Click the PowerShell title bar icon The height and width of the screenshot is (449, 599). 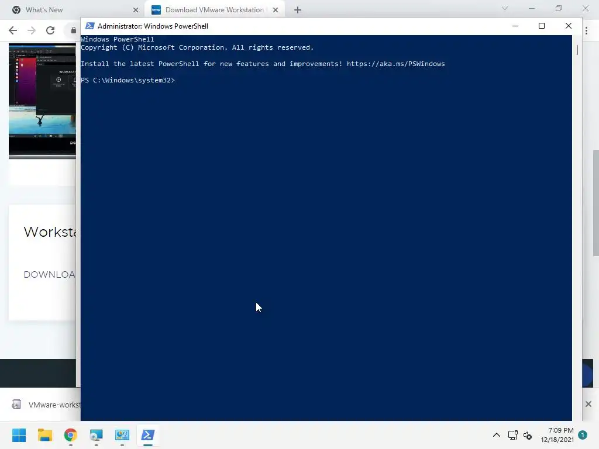(89, 26)
